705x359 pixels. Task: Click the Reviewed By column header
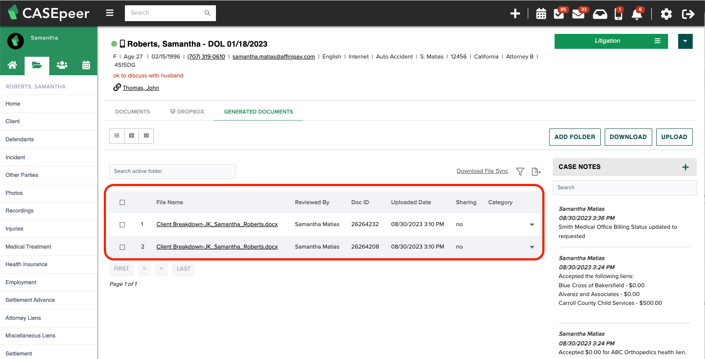(x=312, y=202)
